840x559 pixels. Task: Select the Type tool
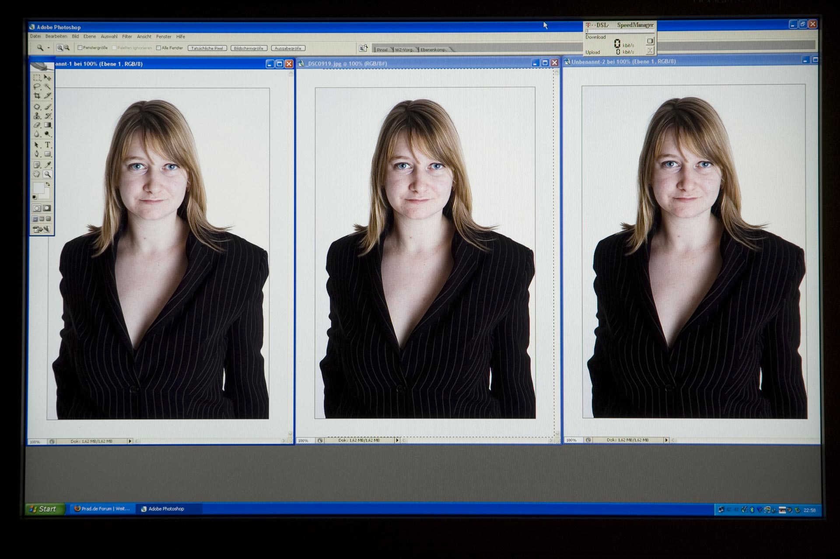(48, 145)
